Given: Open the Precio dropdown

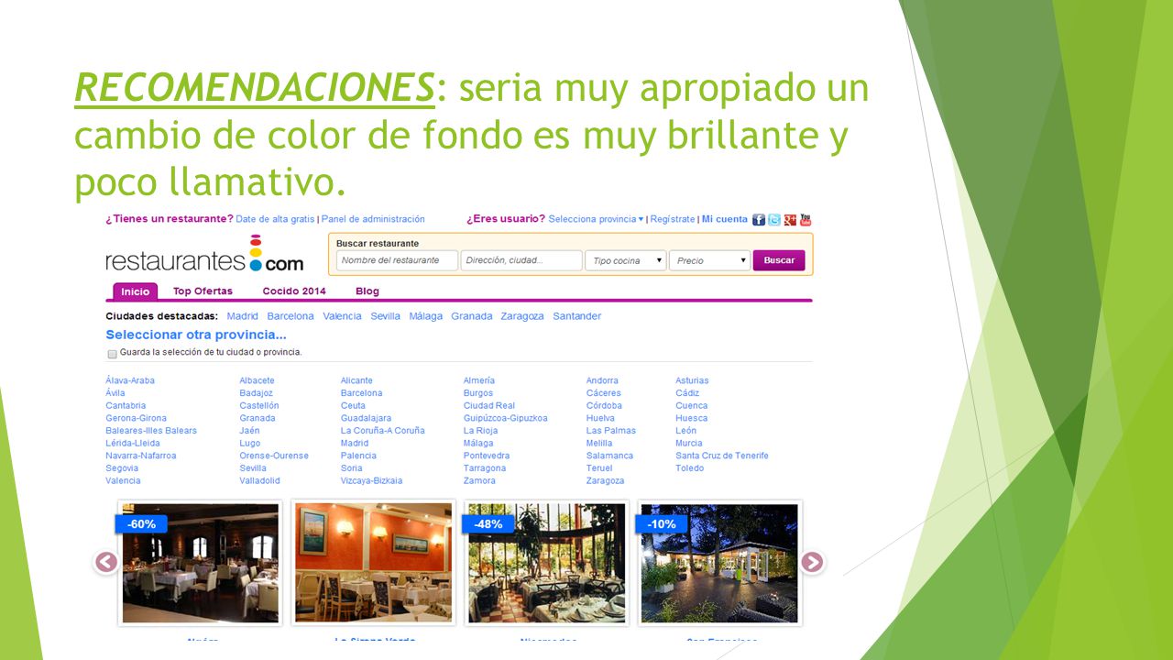Looking at the screenshot, I should tap(710, 260).
